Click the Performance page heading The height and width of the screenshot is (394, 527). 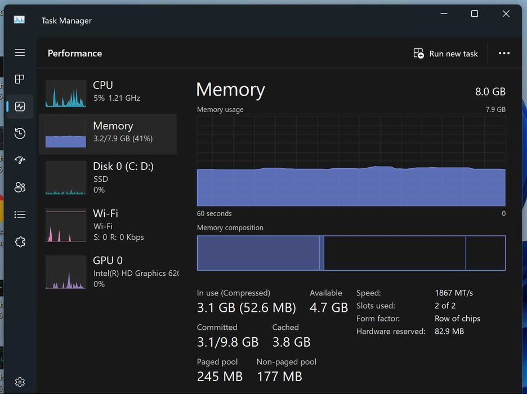tap(75, 53)
